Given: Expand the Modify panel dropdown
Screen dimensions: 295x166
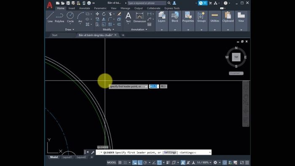Looking at the screenshot, I should pos(108,29).
